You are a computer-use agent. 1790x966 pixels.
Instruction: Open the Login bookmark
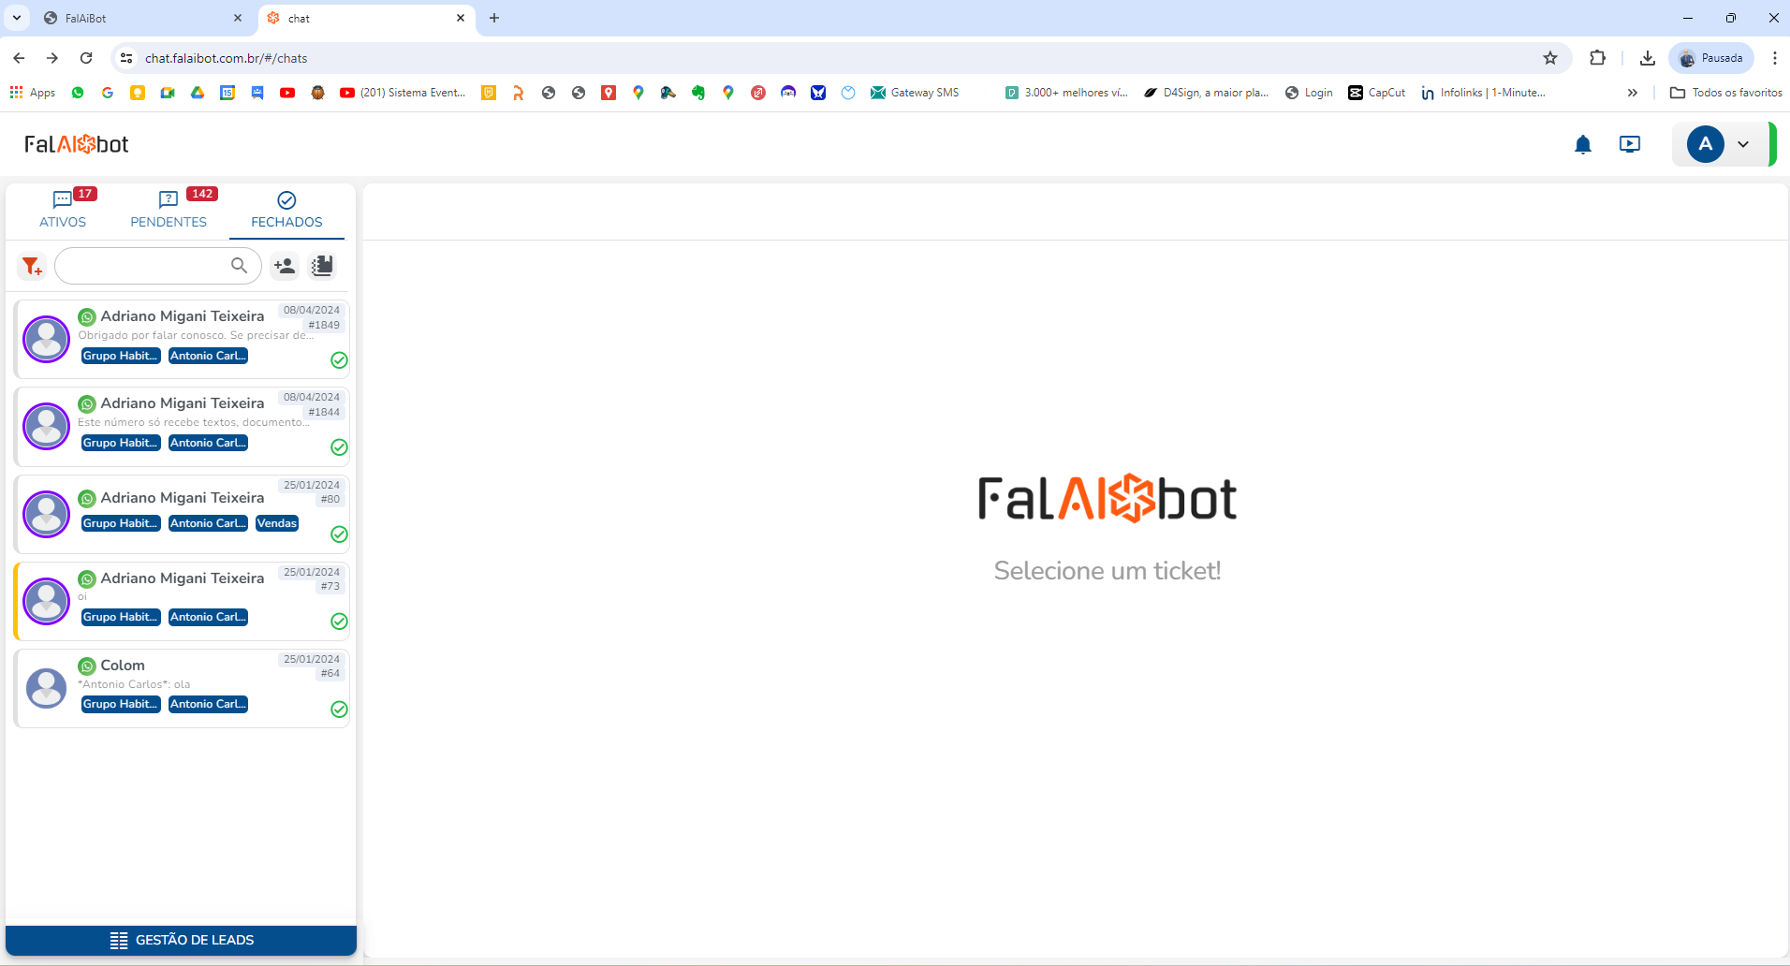coord(1309,93)
